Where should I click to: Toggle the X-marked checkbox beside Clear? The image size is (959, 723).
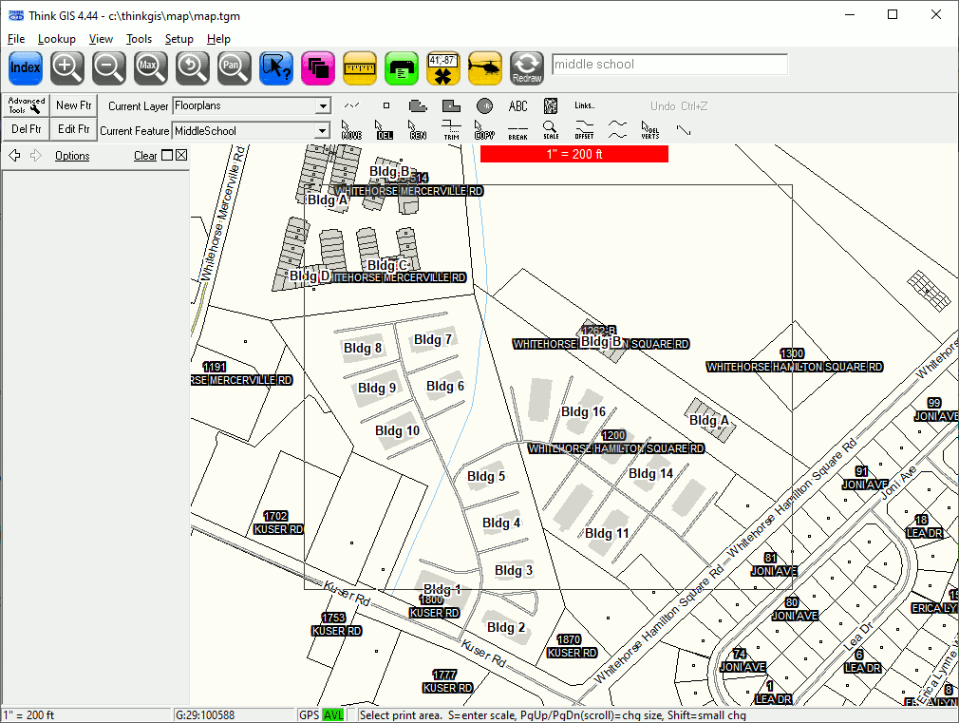point(181,156)
